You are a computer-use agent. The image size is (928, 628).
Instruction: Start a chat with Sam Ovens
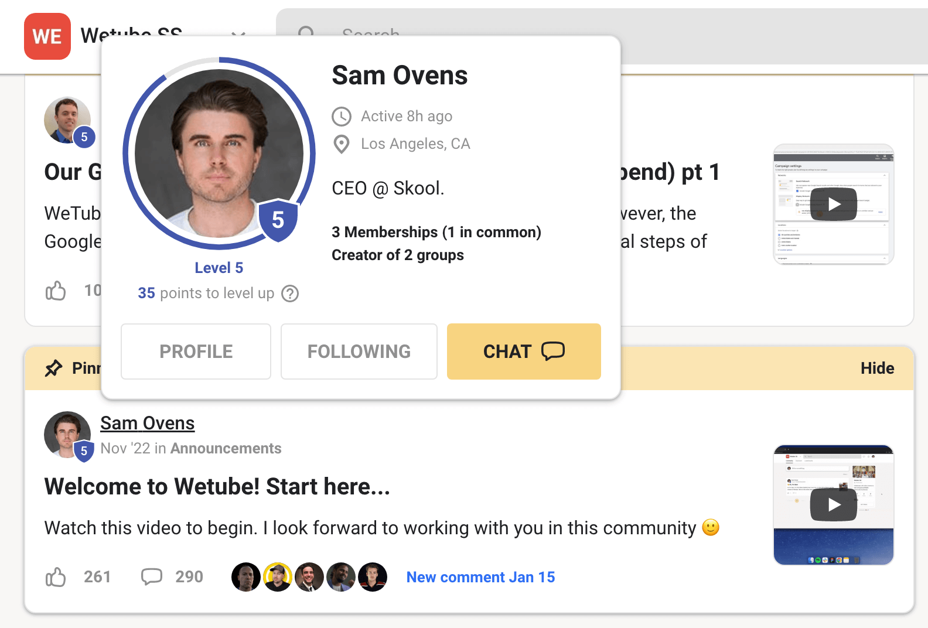[523, 351]
